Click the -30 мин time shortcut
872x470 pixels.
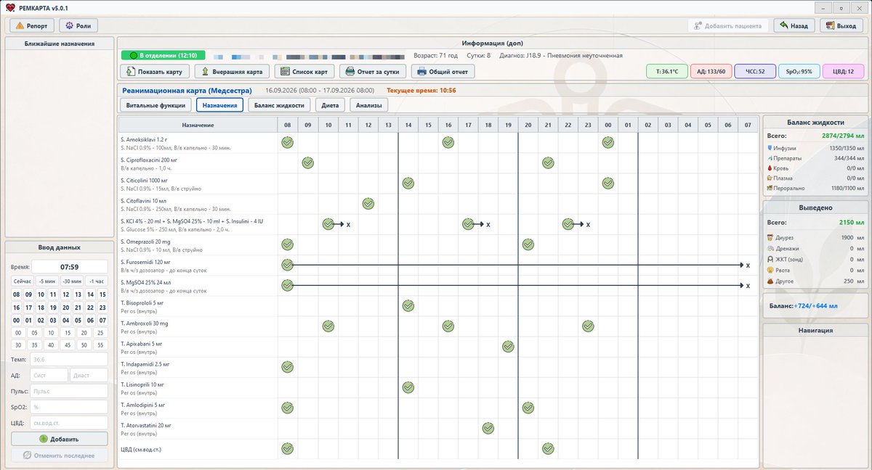coord(71,281)
